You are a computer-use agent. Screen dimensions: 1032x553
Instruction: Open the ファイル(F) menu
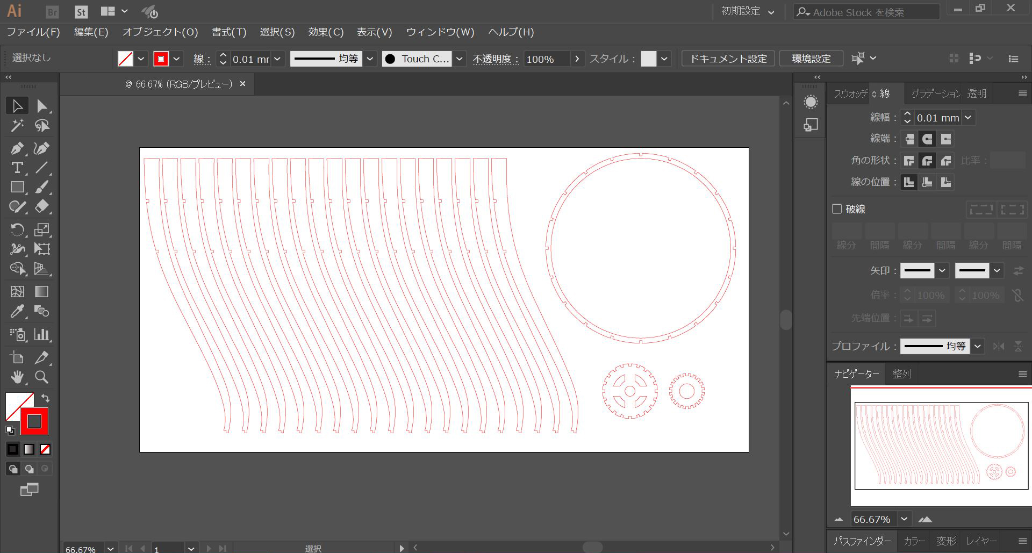point(33,32)
